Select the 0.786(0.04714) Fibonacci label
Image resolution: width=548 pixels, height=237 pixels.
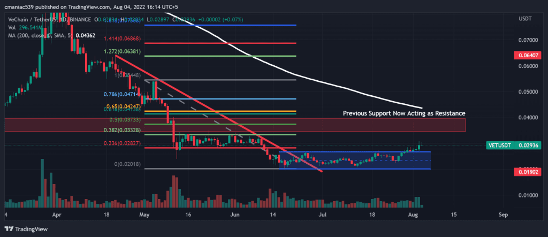point(123,94)
